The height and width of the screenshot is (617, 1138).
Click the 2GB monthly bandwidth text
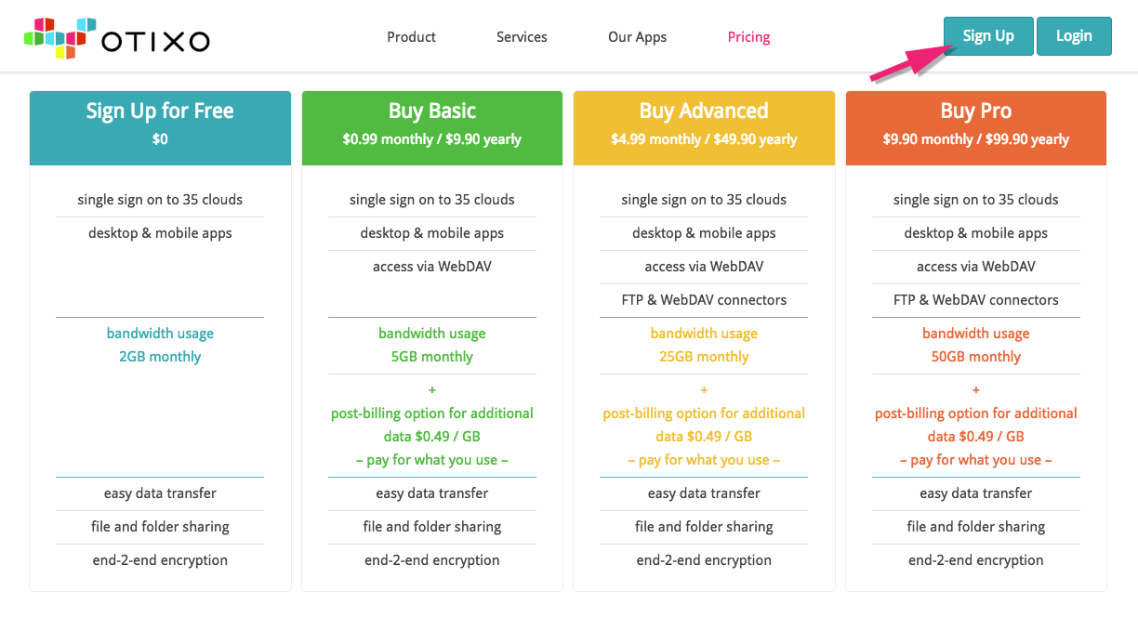click(160, 357)
